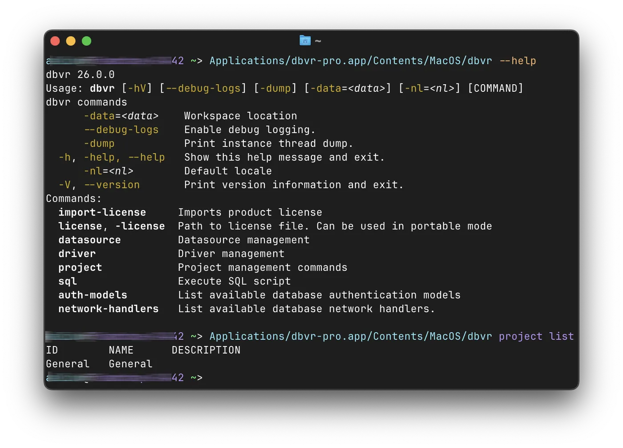Close the terminal with the red button

(55, 41)
